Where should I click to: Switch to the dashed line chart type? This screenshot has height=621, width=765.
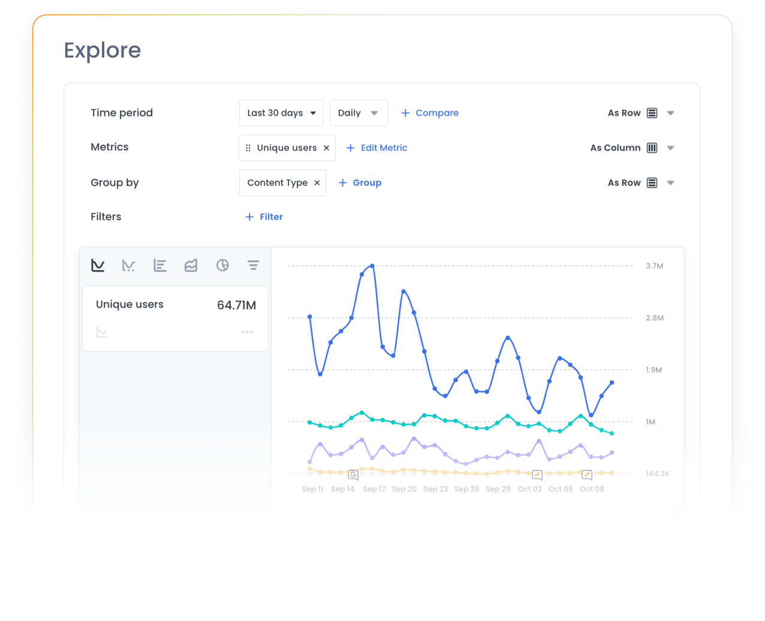pos(129,265)
